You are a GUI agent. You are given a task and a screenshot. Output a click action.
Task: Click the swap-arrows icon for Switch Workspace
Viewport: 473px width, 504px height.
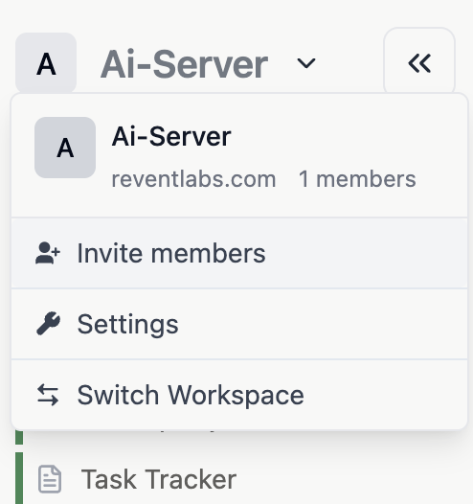pos(48,395)
